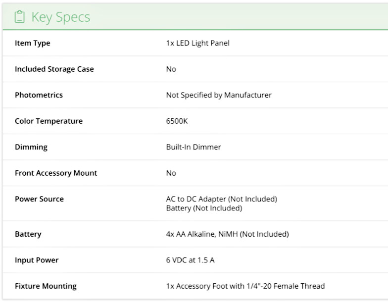388x302 pixels.
Task: Click the clipboard icon beside Key Specs
Action: pos(19,17)
